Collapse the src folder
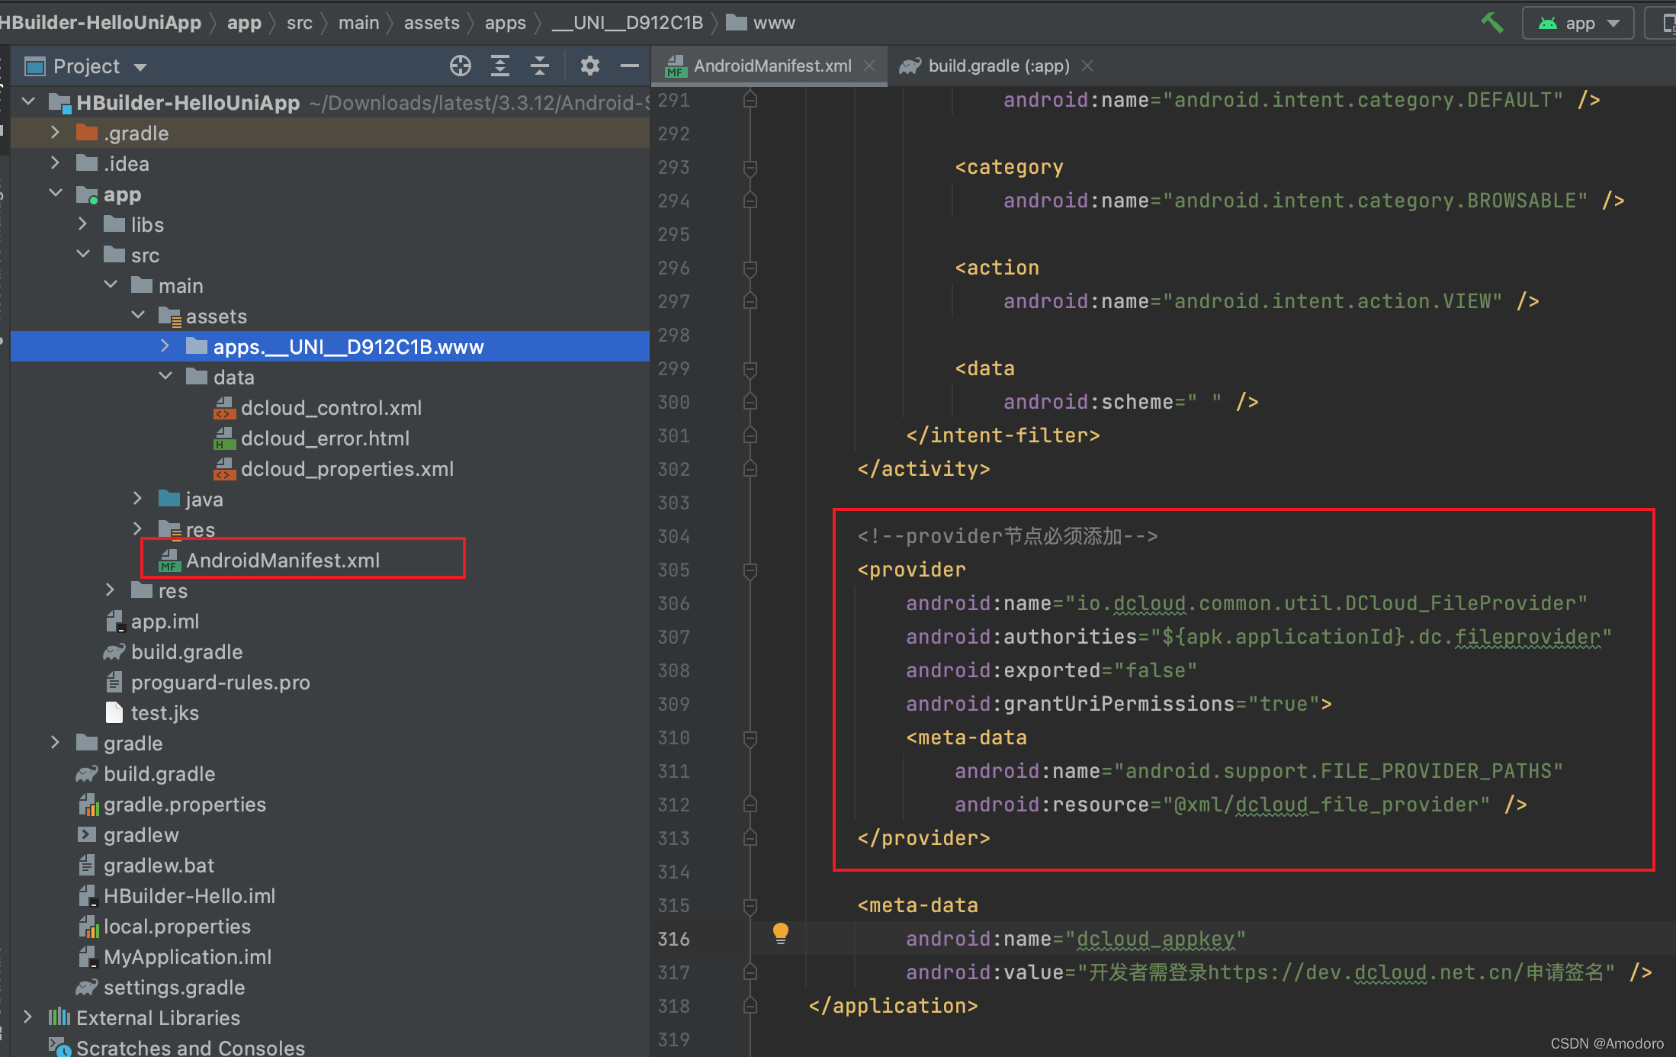Screen dimensions: 1676x1057 pos(82,255)
